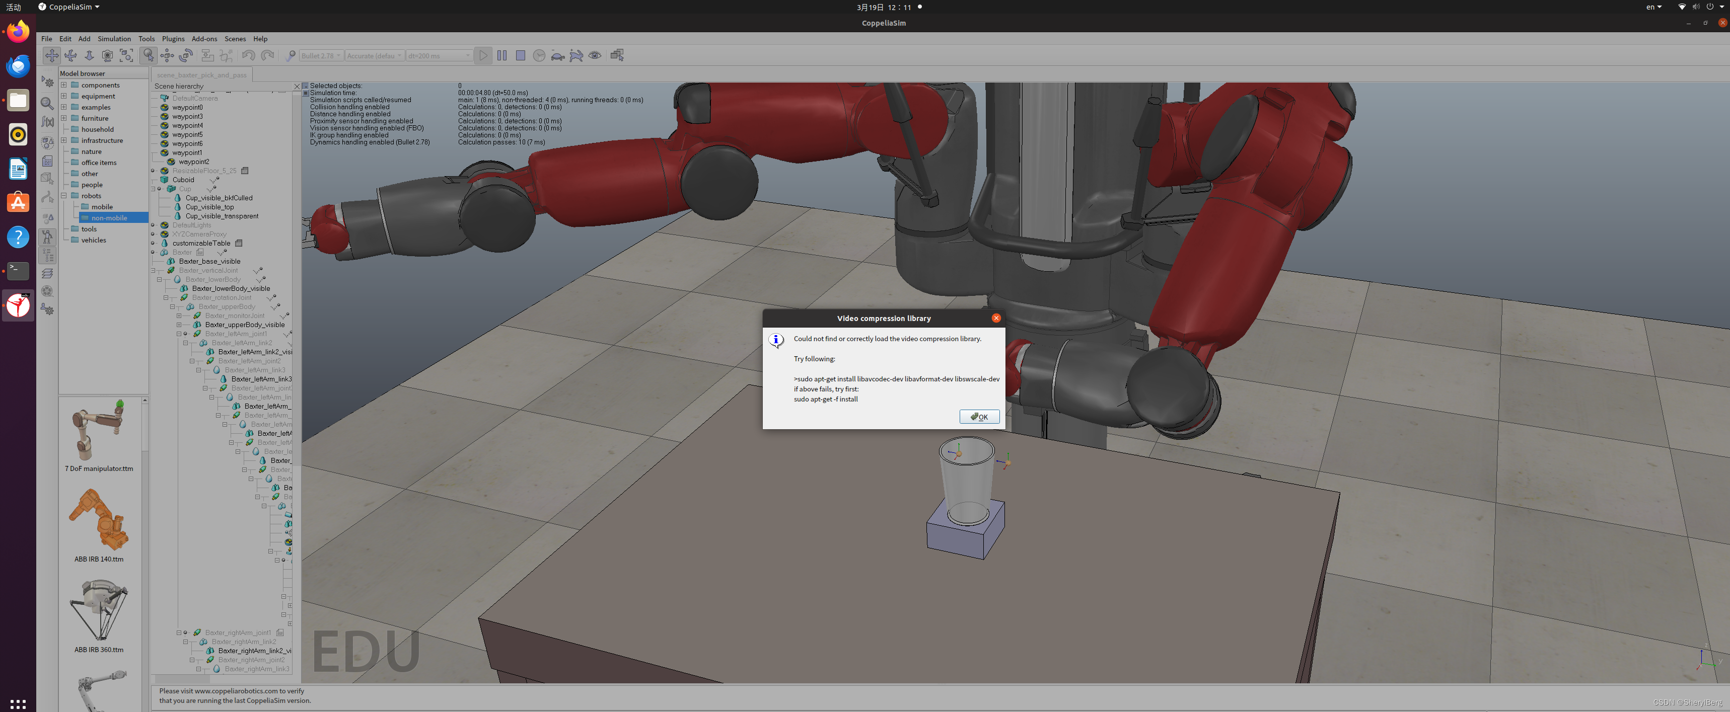Activate the zoom tool in the left sidebar

(x=47, y=103)
